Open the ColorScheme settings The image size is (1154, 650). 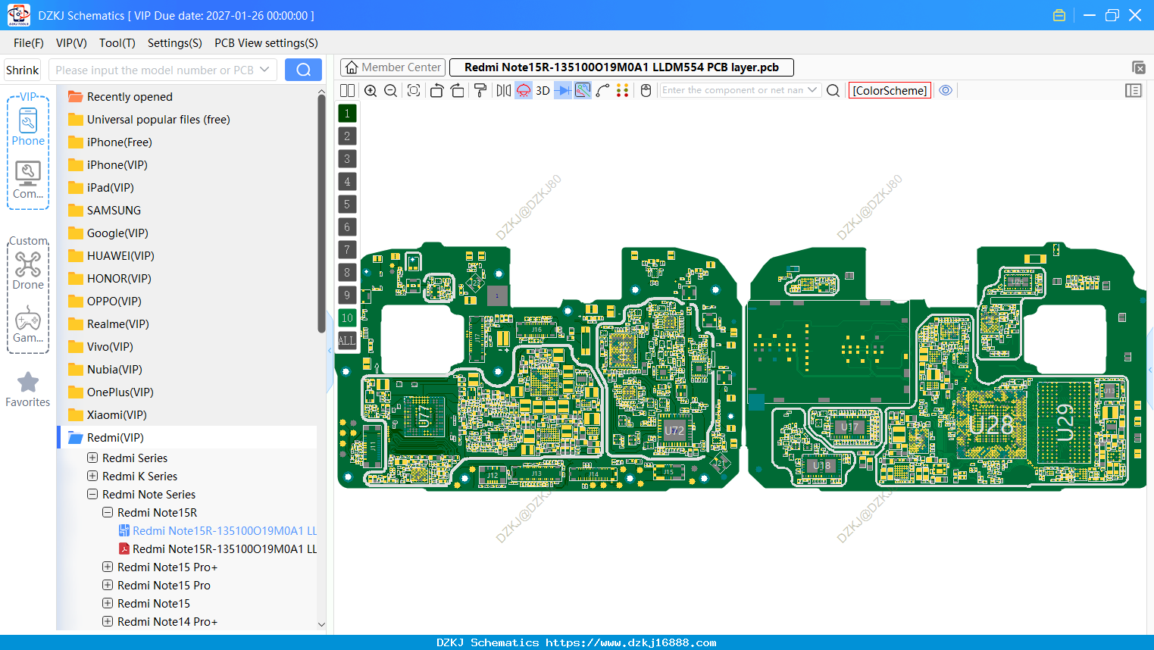(x=890, y=90)
